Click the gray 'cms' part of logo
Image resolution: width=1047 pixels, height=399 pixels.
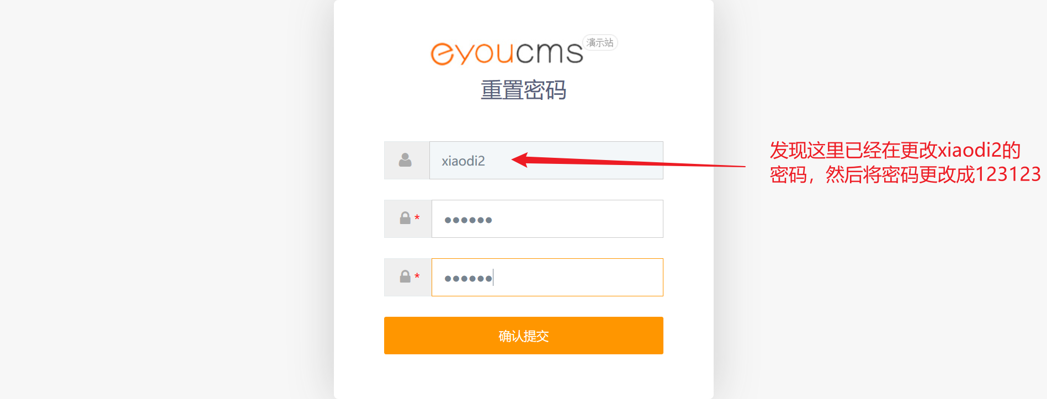[550, 52]
